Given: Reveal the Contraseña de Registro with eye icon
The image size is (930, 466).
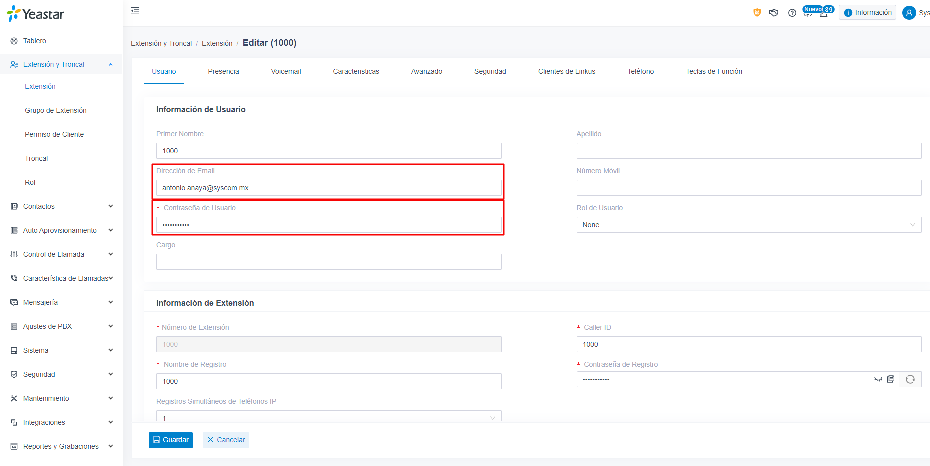Looking at the screenshot, I should click(878, 379).
